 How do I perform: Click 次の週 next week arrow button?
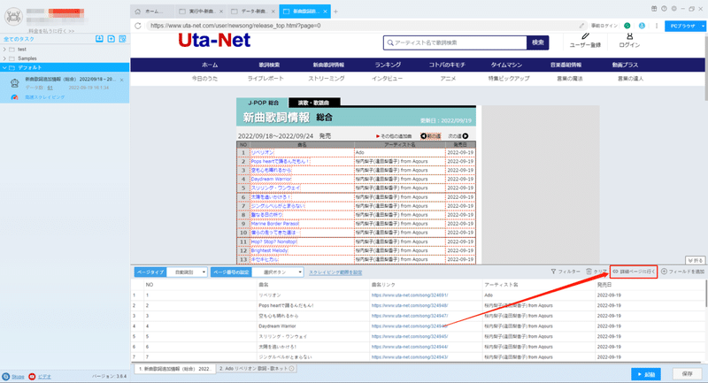[x=458, y=136]
